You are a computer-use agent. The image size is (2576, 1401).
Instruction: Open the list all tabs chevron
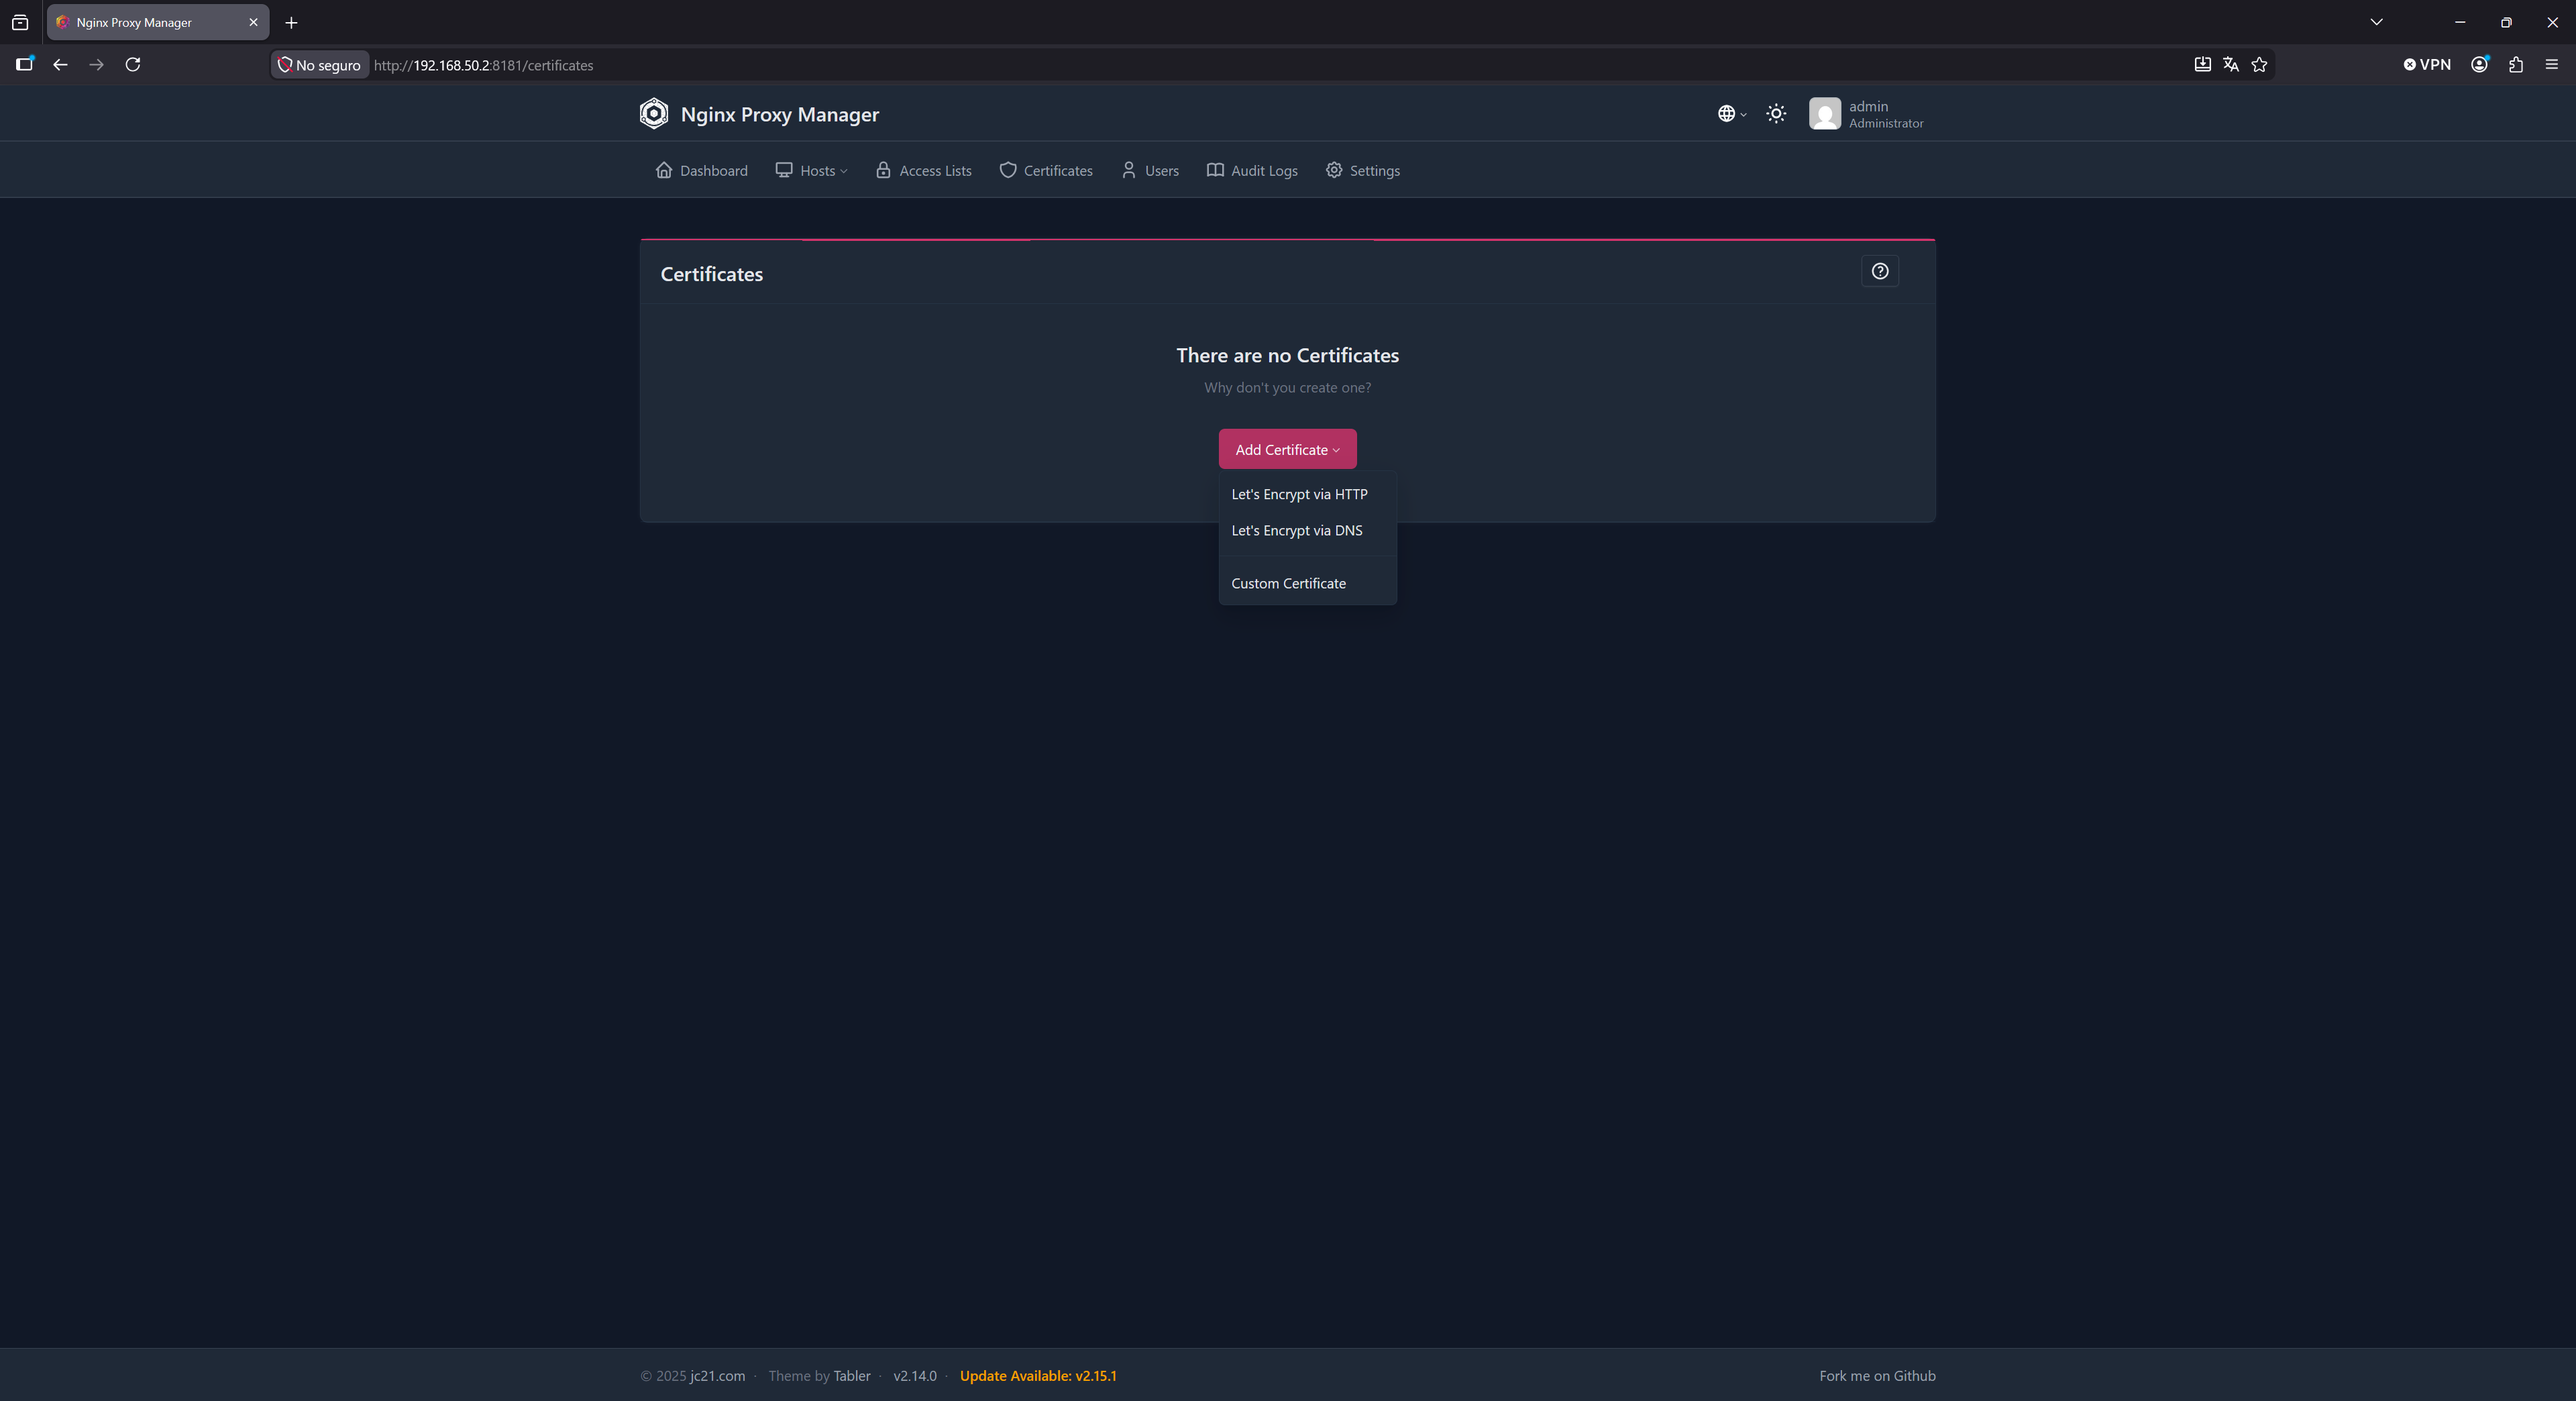tap(2376, 22)
